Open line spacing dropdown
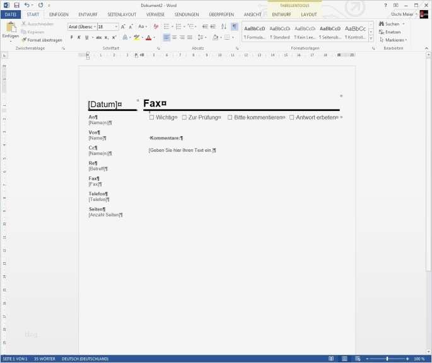Screen dimensions: 432x363 [x=206, y=37]
